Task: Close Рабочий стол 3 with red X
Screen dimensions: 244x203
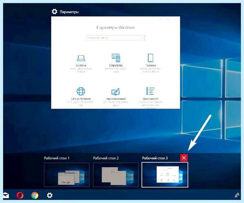Action: (184, 158)
